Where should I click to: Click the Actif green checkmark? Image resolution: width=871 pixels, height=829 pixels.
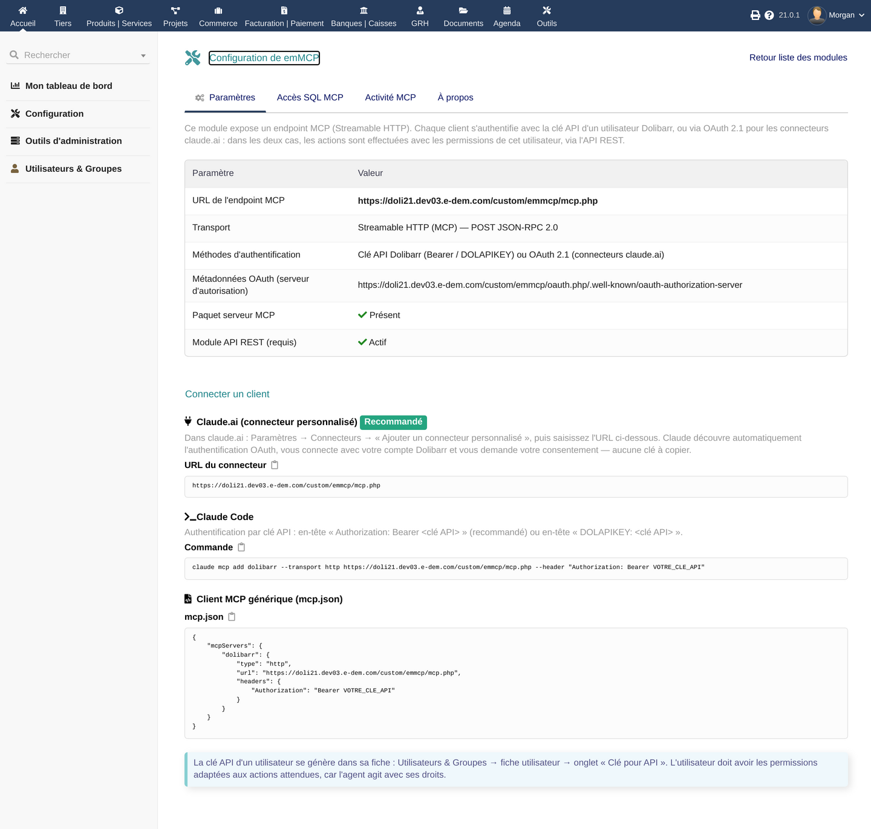coord(362,342)
